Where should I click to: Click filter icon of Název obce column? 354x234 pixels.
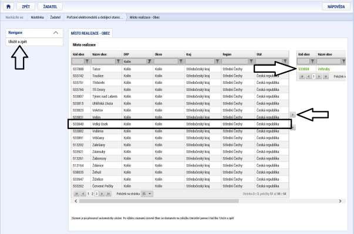(x=118, y=61)
